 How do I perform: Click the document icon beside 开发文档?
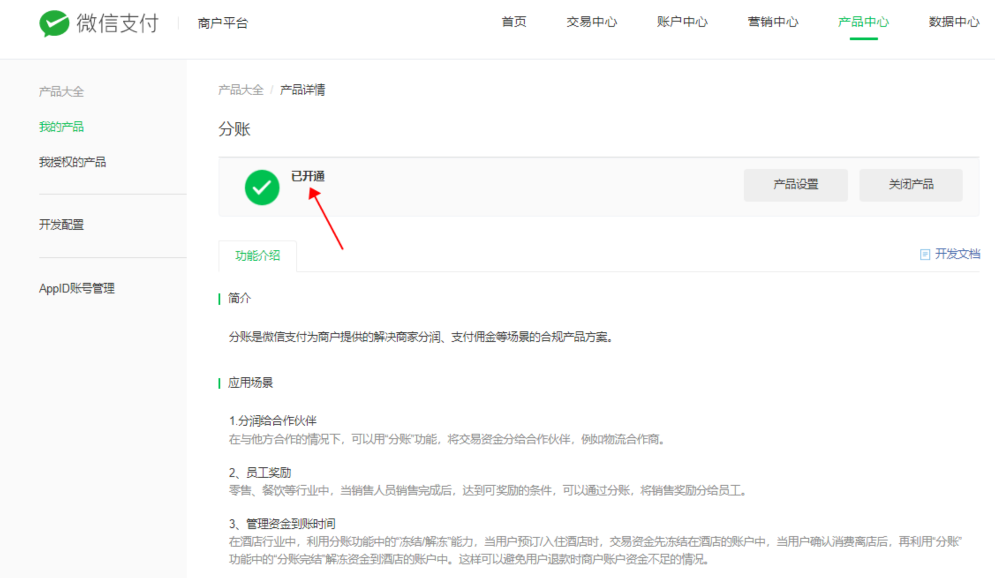pyautogui.click(x=925, y=255)
